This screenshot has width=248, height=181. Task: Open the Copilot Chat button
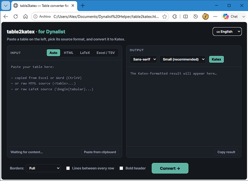click(x=230, y=16)
